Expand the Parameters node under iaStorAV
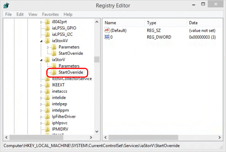Image resolution: width=226 pixels, height=152 pixels. click(48, 47)
